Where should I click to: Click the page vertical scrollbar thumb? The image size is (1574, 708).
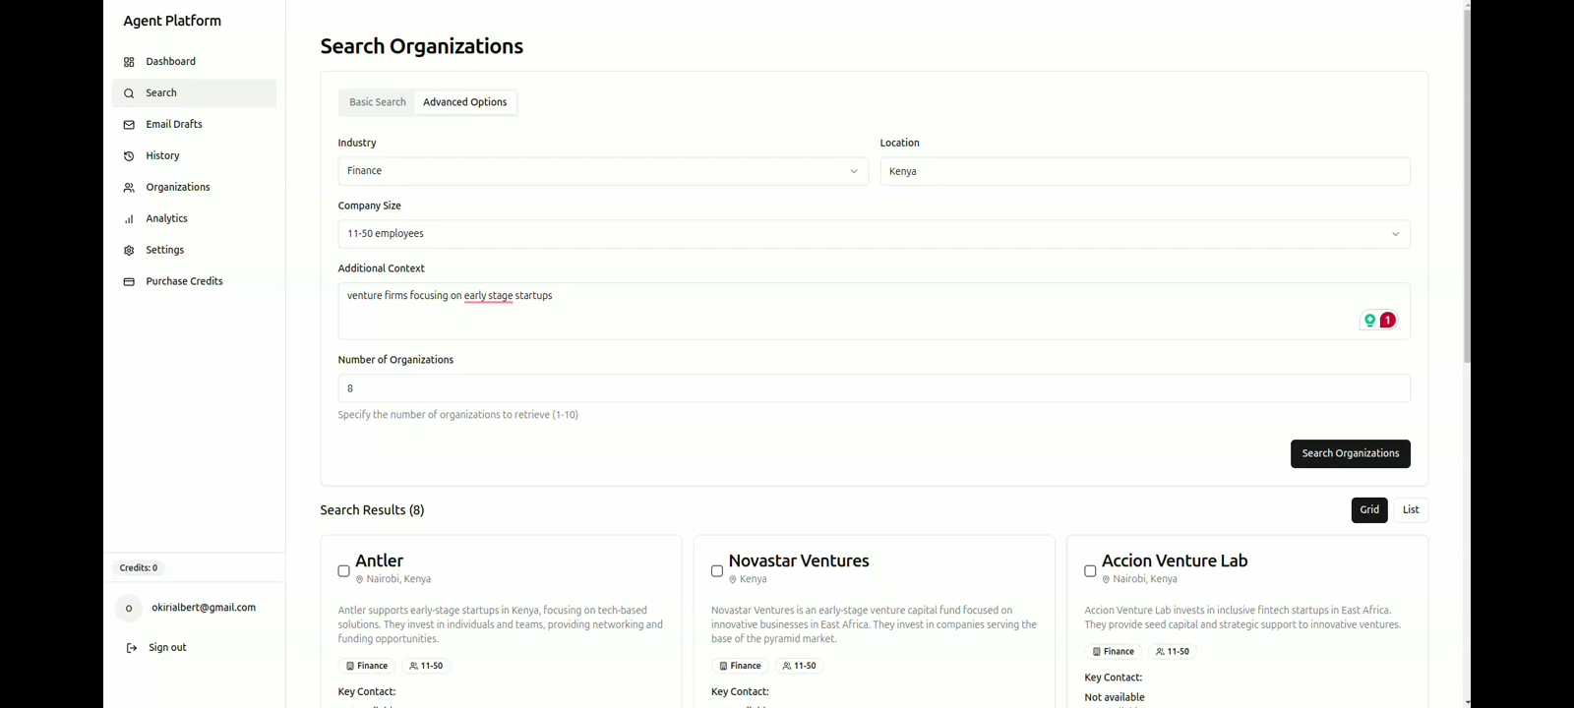pyautogui.click(x=1467, y=186)
